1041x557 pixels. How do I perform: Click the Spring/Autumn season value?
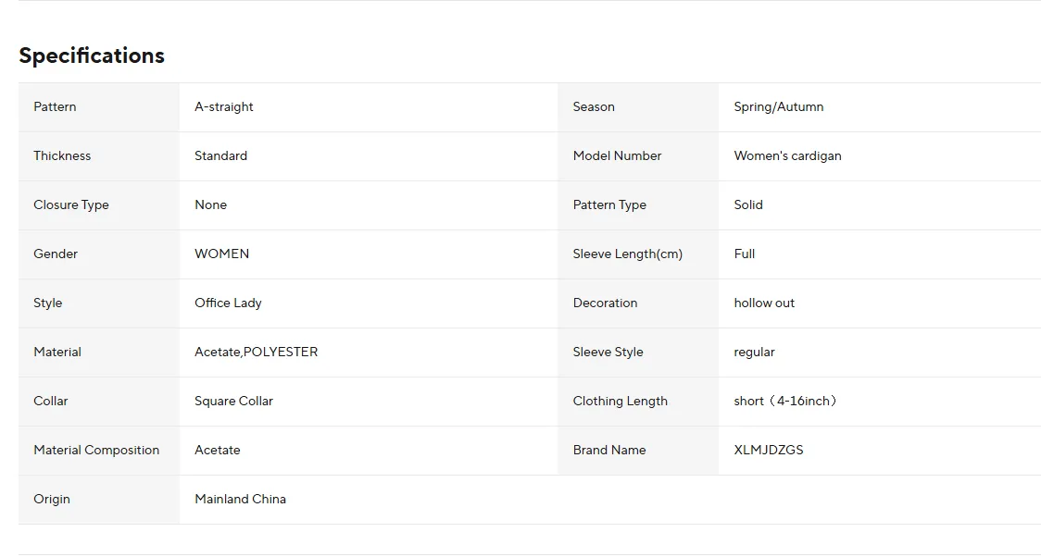[x=779, y=106]
